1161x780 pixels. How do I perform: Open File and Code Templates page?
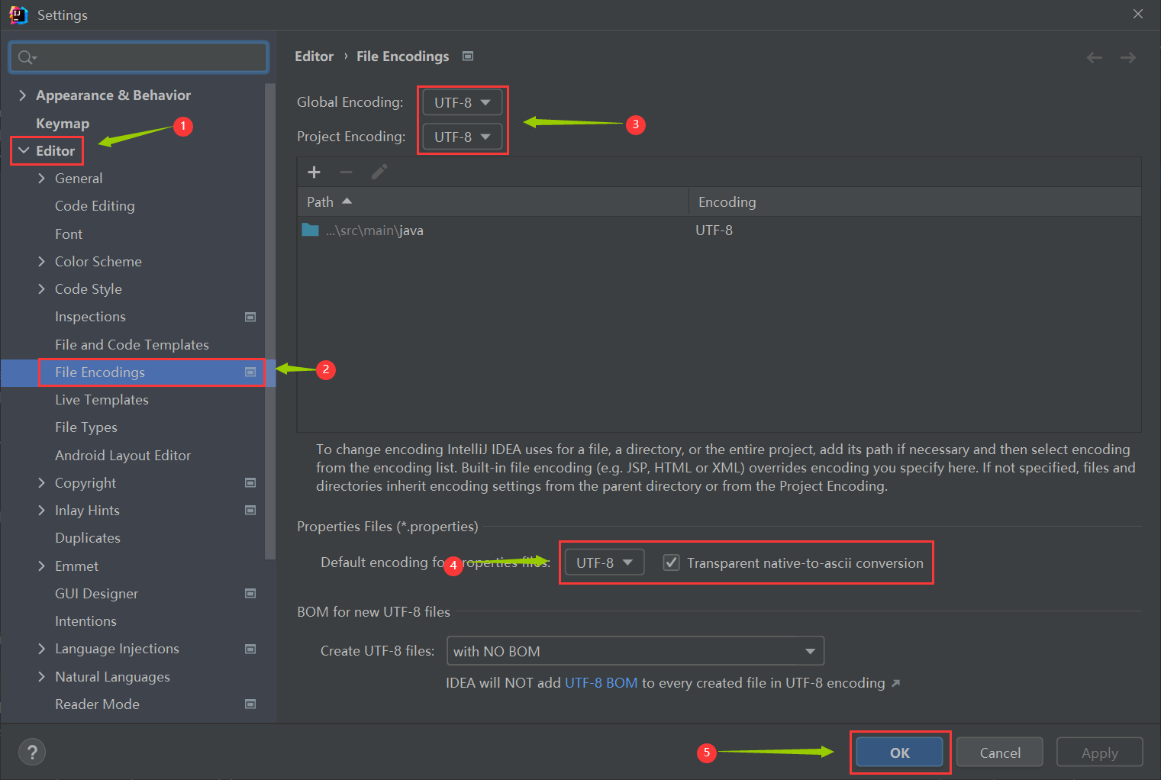132,345
